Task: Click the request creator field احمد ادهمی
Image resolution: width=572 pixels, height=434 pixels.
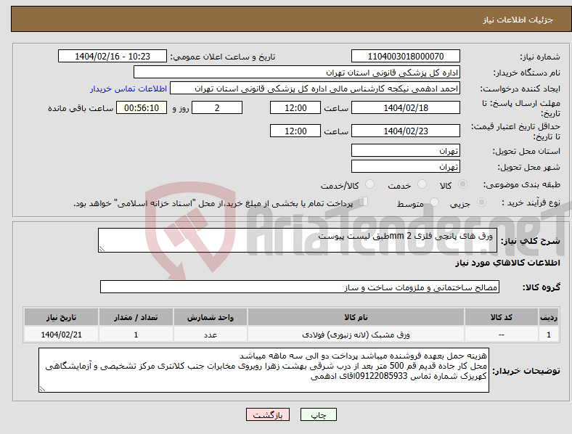Action: click(x=315, y=89)
